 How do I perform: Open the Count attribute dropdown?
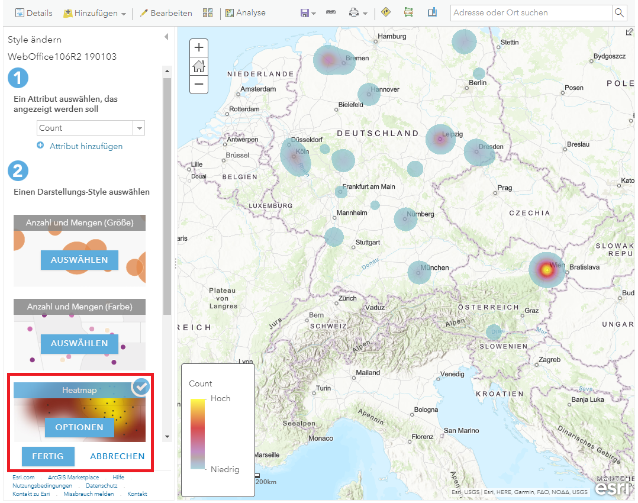point(140,128)
